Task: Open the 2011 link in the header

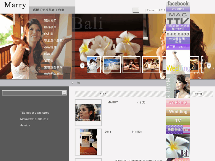Action: pos(162,10)
